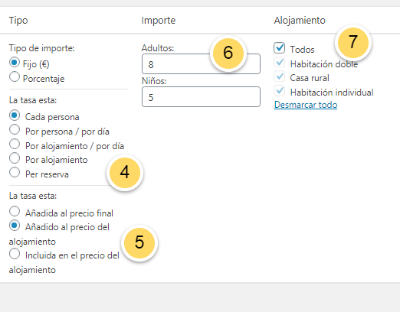Pick the Por alojamiento option

point(15,158)
